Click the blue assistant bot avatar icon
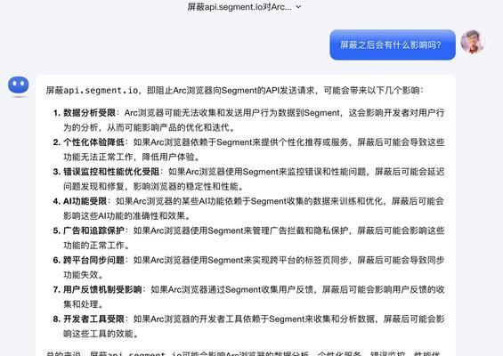This screenshot has width=503, height=356. [x=19, y=85]
